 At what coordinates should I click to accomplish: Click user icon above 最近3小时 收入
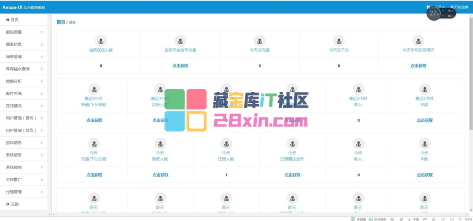[x=358, y=89]
